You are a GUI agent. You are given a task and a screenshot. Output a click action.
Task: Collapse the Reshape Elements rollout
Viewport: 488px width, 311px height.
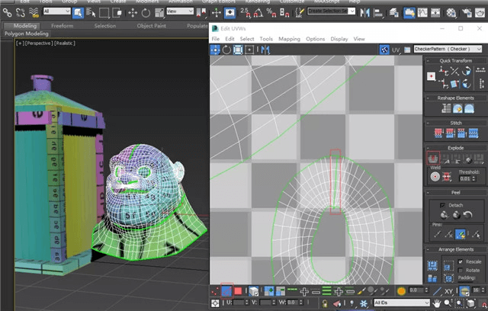point(455,98)
